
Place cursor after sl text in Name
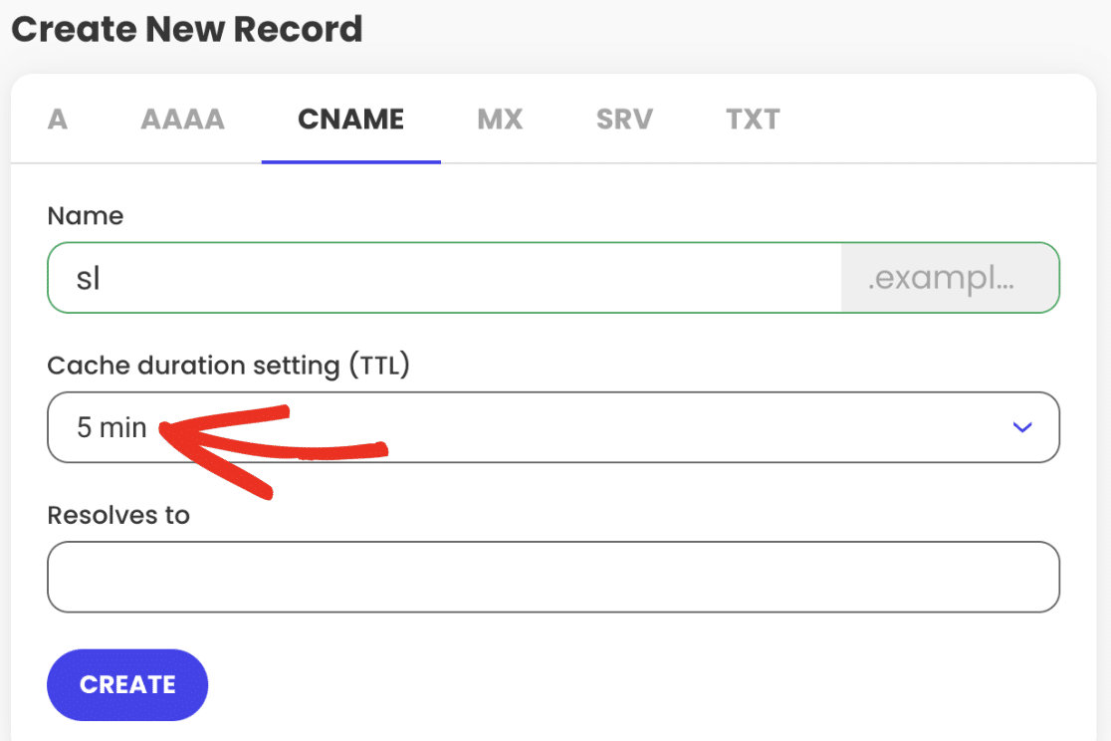(x=101, y=278)
